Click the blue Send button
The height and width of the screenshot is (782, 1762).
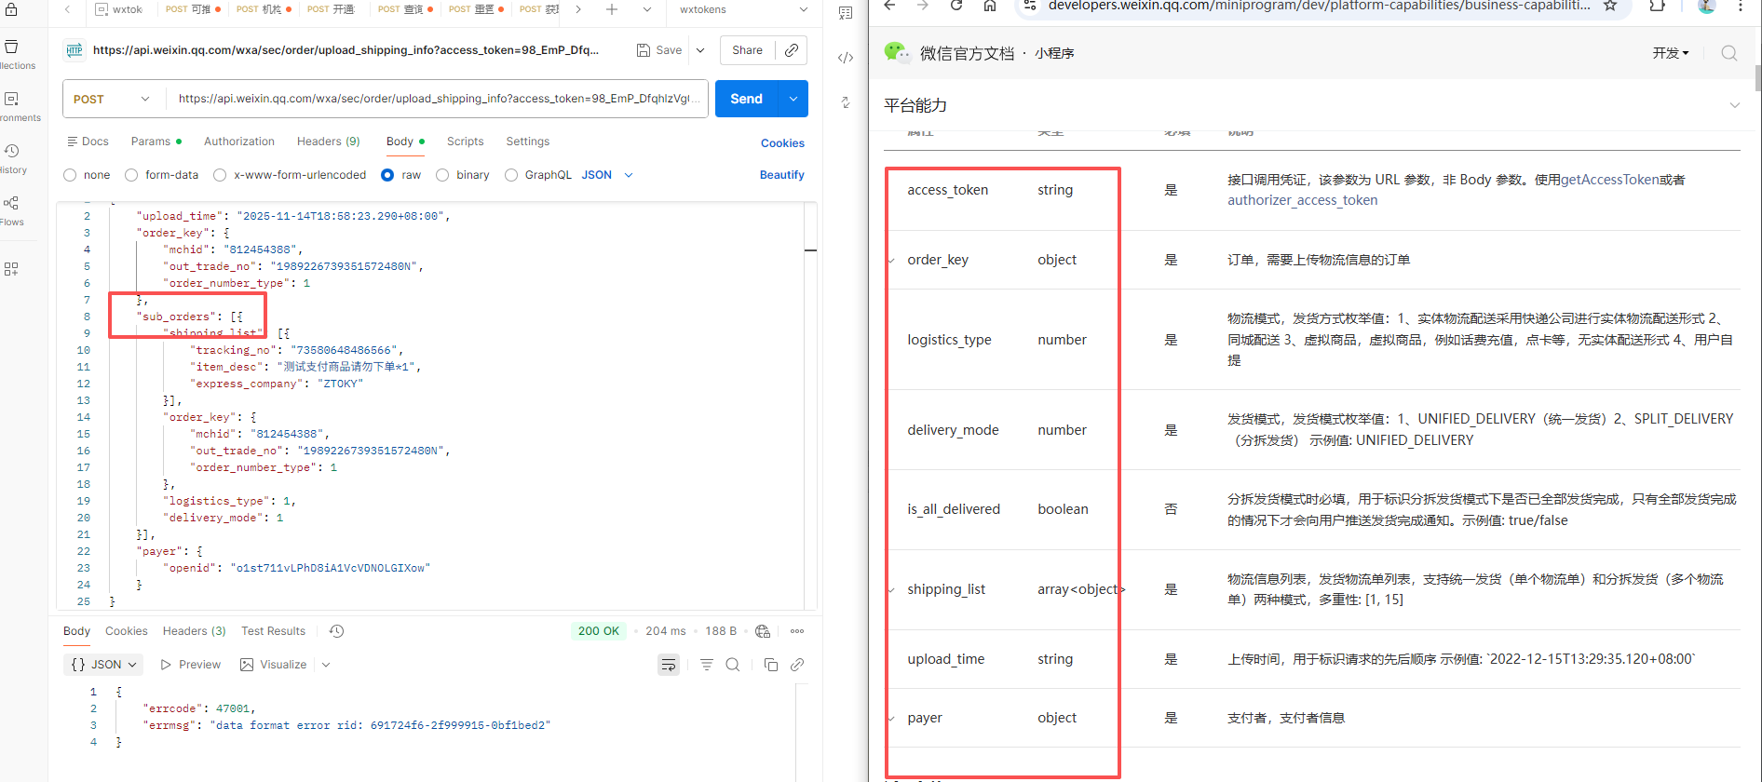(x=746, y=99)
